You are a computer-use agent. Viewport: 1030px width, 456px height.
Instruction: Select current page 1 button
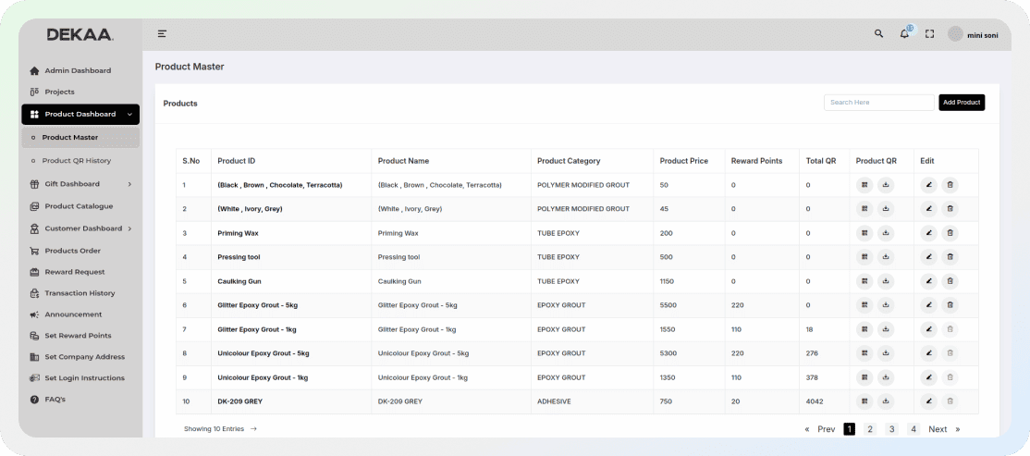(849, 429)
